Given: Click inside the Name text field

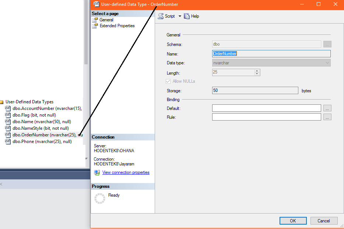Looking at the screenshot, I should pyautogui.click(x=271, y=53).
